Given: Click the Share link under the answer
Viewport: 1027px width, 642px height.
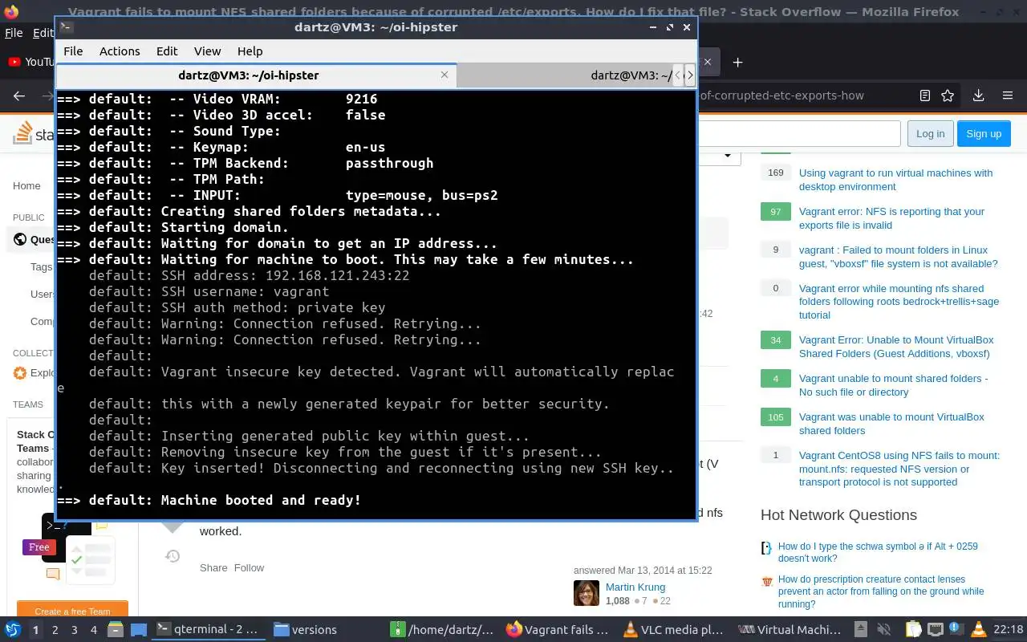Looking at the screenshot, I should tap(213, 567).
